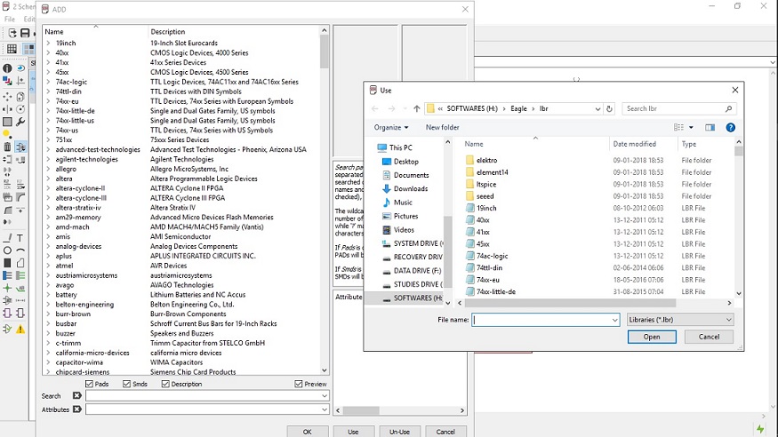Toggle the Smds checkbox
The height and width of the screenshot is (437, 778).
pyautogui.click(x=126, y=384)
